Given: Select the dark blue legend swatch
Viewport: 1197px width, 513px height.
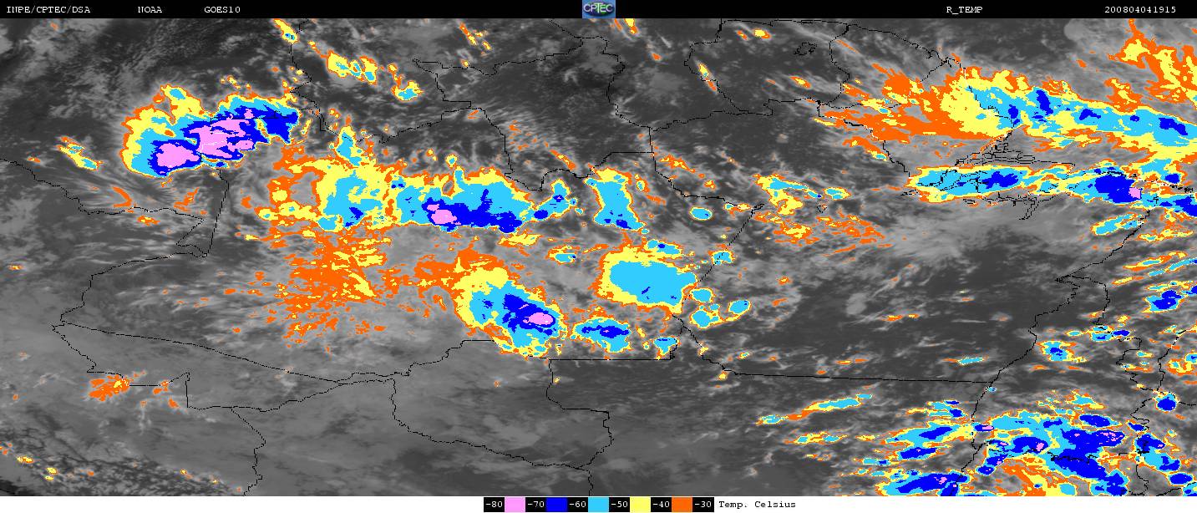Looking at the screenshot, I should click(x=556, y=505).
